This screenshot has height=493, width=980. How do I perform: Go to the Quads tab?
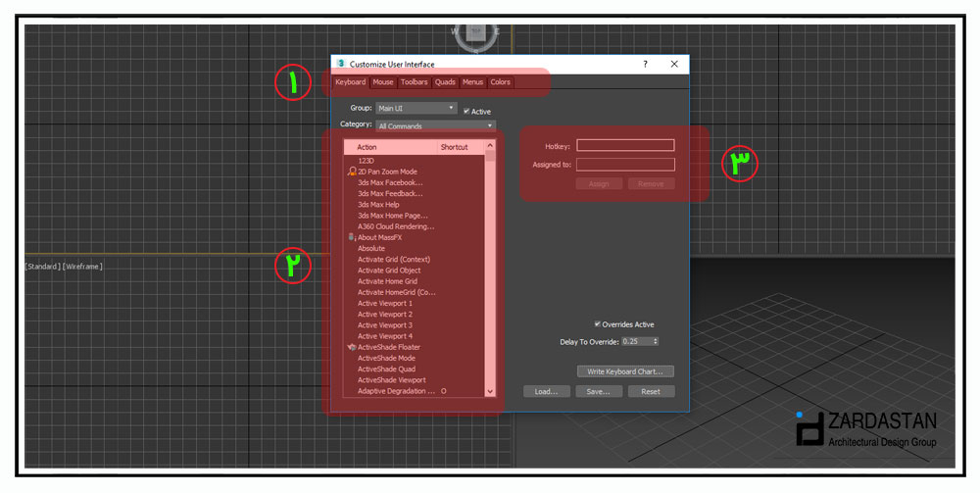click(445, 82)
